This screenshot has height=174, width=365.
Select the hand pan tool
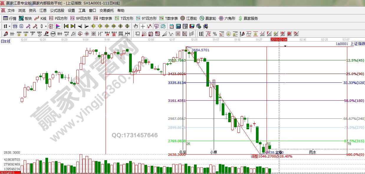pos(136,26)
